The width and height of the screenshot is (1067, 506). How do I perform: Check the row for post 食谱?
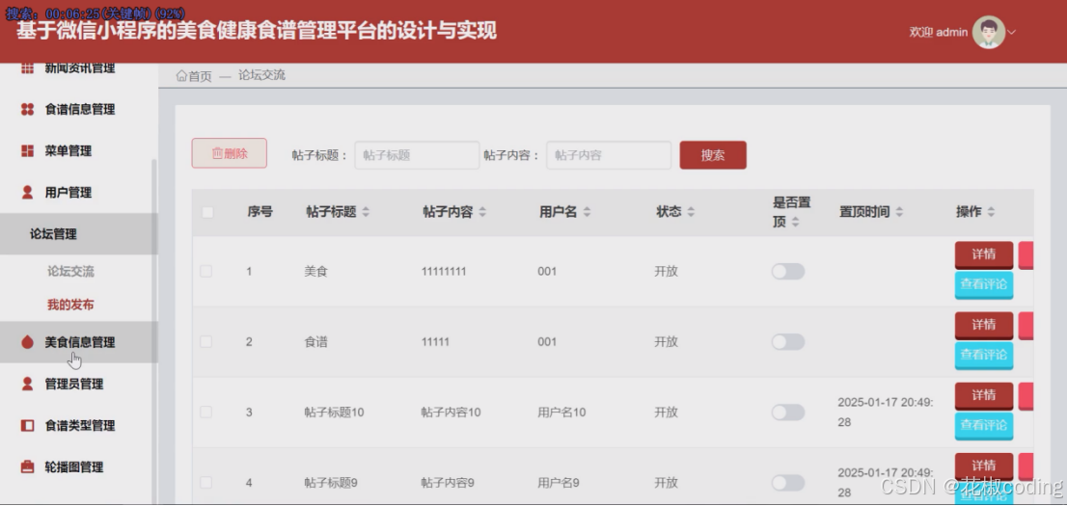[x=205, y=342]
